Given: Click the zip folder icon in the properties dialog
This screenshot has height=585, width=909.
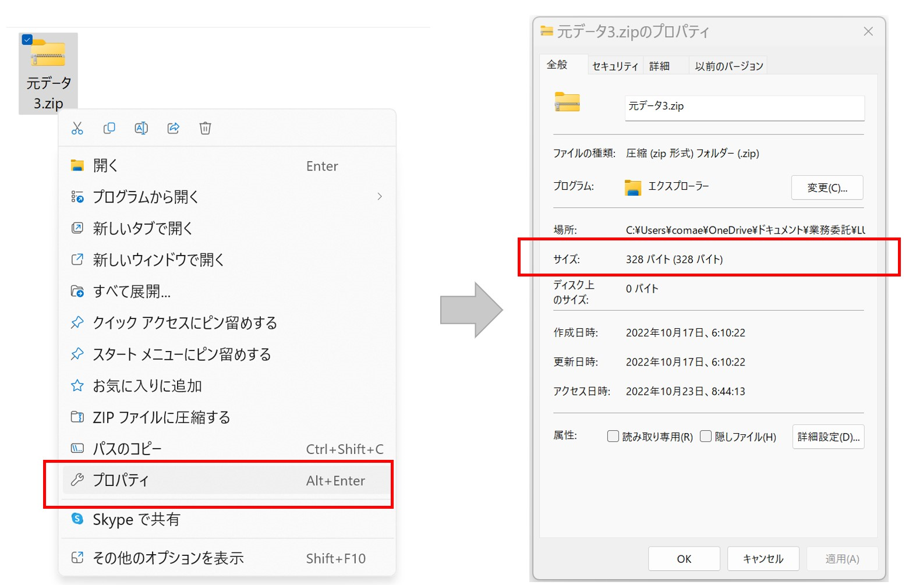Looking at the screenshot, I should [568, 102].
